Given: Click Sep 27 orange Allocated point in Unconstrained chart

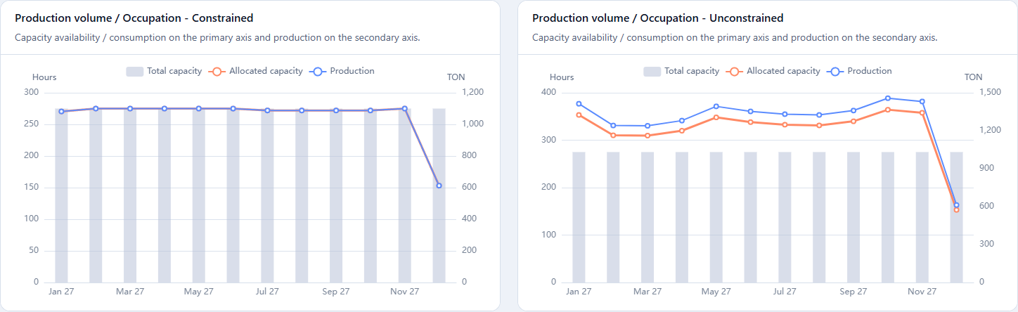Looking at the screenshot, I should point(853,121).
